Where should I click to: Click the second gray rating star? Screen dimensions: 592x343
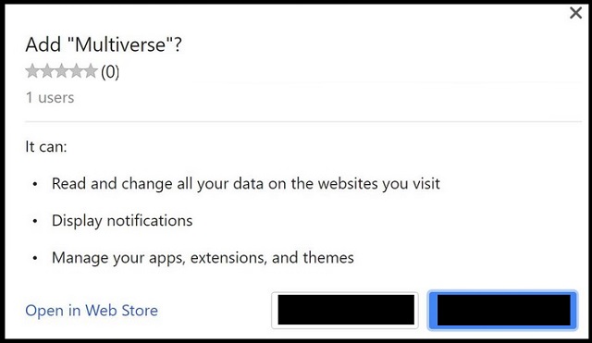pyautogui.click(x=47, y=71)
